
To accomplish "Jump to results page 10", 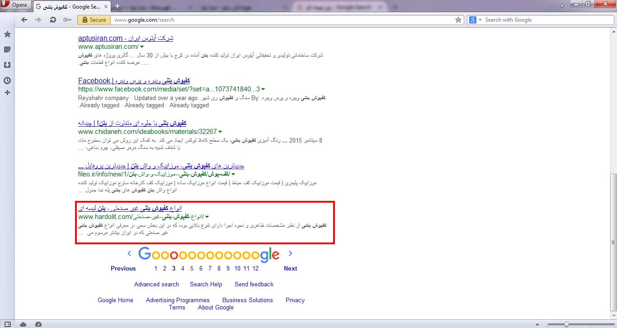I will click(x=237, y=268).
